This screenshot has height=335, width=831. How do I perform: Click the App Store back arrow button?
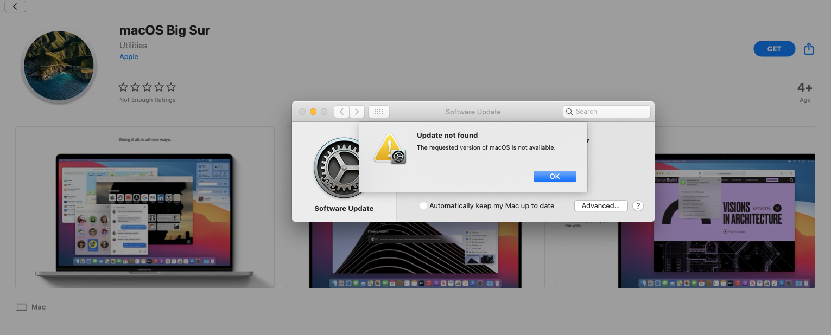(x=15, y=7)
